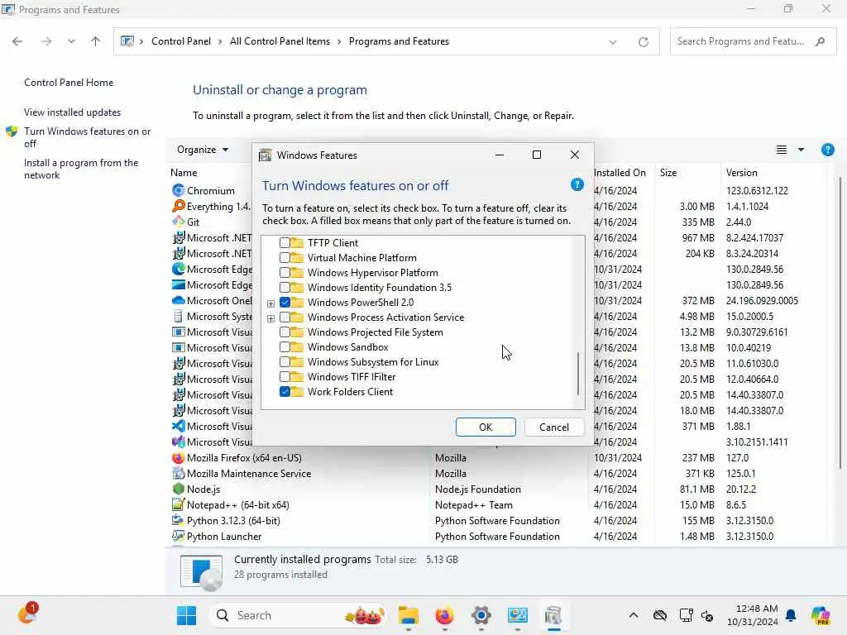Click the Programs and Features help icon
The height and width of the screenshot is (635, 847).
[x=827, y=150]
